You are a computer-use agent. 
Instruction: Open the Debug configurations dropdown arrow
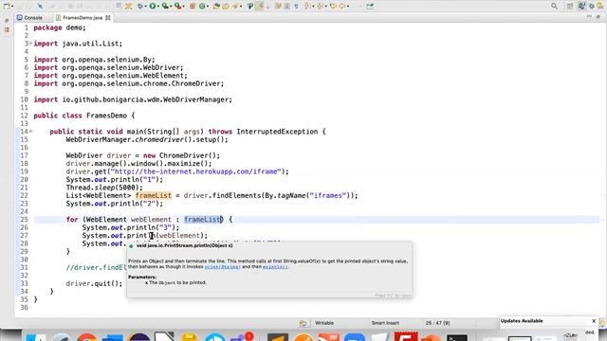pyautogui.click(x=145, y=7)
